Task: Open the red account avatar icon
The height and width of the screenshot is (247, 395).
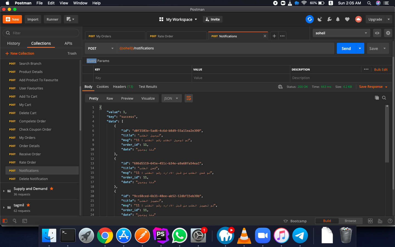Action: click(358, 19)
